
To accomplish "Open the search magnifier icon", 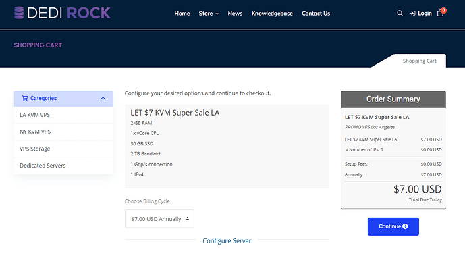I will (x=400, y=14).
